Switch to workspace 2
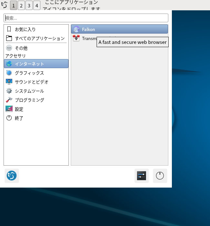This screenshot has height=226, width=210. (21, 5)
